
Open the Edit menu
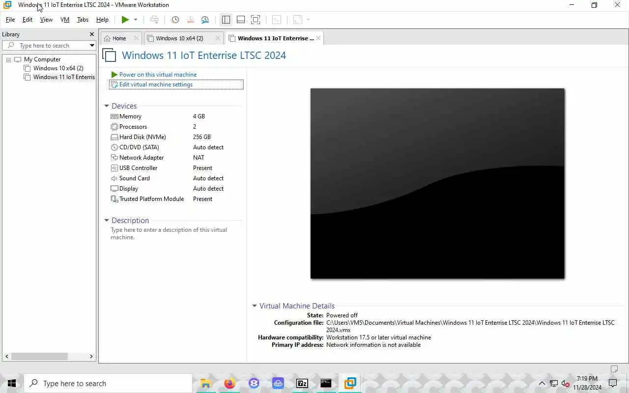point(28,20)
